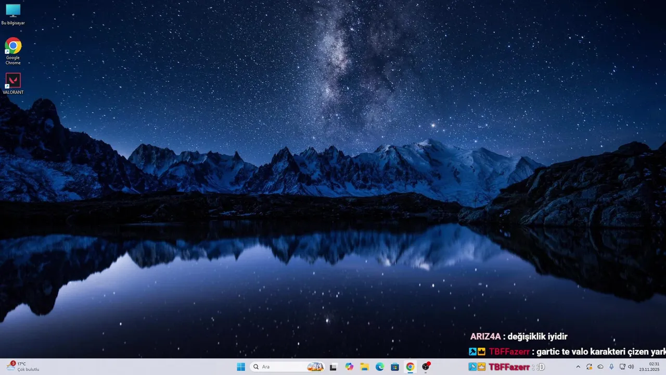This screenshot has height=375, width=666.
Task: Switch to Chrome on the taskbar
Action: pyautogui.click(x=410, y=367)
